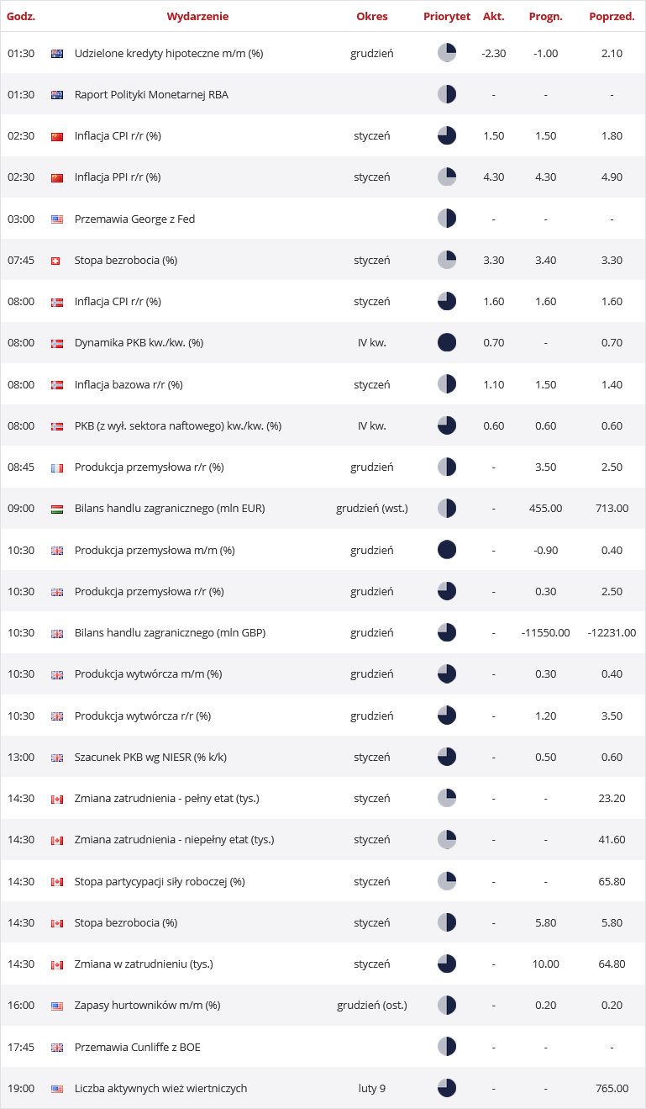
Task: Click the Akt. column header
Action: coord(493,16)
